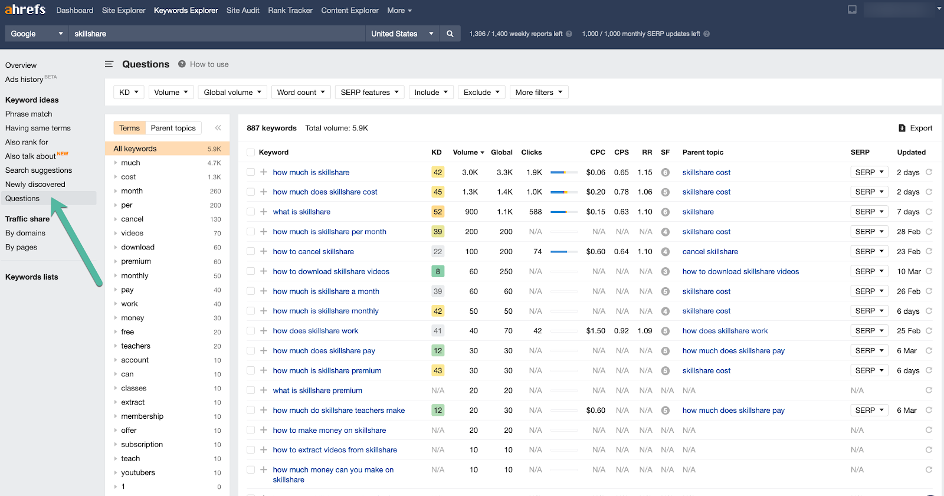Add 'how much is skillshare premium' plus icon

tap(264, 370)
